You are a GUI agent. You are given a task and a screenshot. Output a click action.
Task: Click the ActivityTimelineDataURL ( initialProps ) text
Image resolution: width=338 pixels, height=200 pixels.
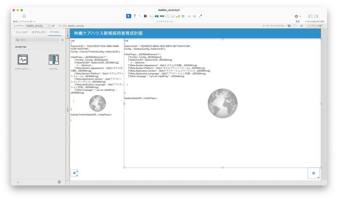[91, 115]
